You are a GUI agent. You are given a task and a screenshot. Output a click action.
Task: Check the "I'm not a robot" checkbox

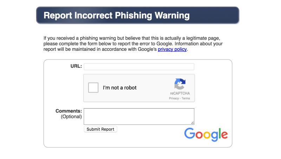tap(93, 88)
